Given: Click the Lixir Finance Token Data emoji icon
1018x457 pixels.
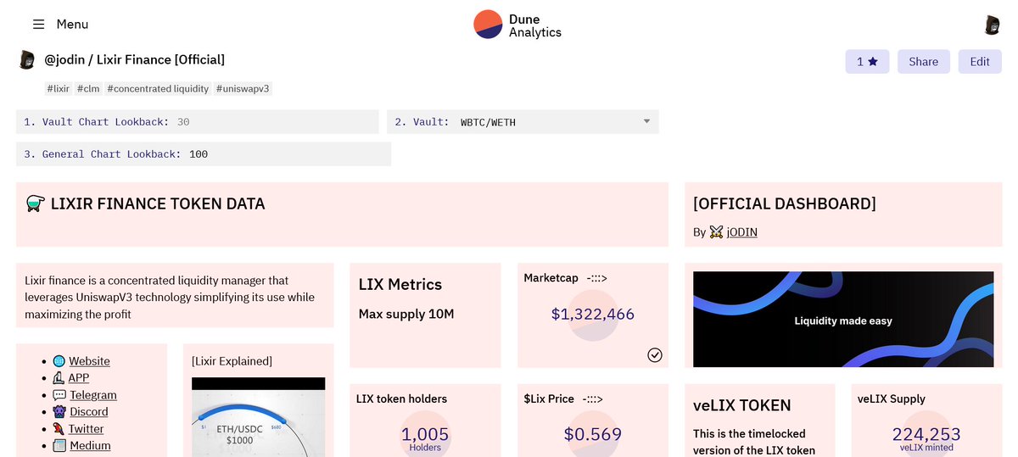Looking at the screenshot, I should (x=36, y=203).
